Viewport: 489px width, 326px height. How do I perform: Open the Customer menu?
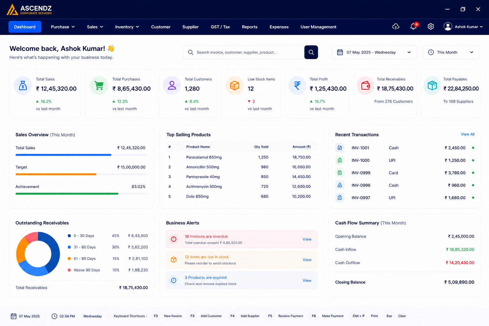161,27
